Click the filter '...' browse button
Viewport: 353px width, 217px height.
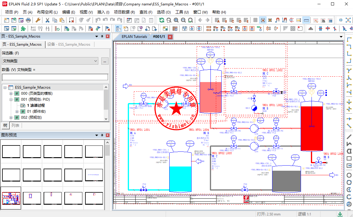(x=105, y=61)
